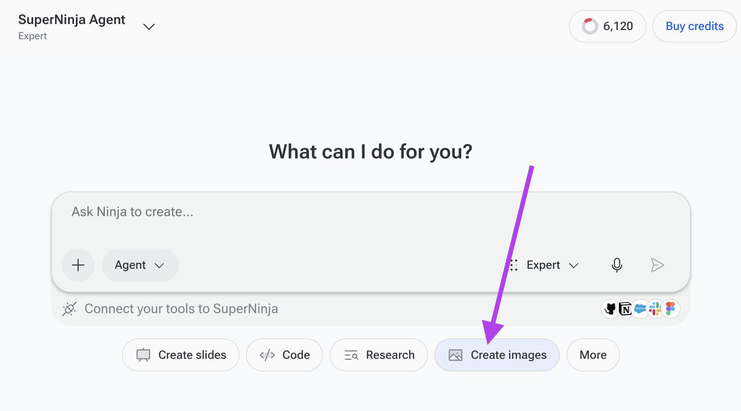Select the Salesforce integration icon
741x411 pixels.
(x=640, y=308)
